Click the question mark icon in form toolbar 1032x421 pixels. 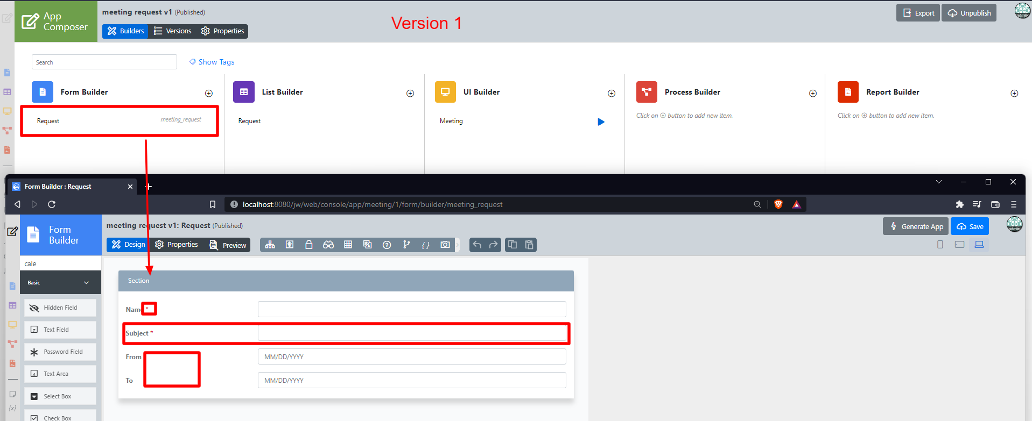[387, 245]
